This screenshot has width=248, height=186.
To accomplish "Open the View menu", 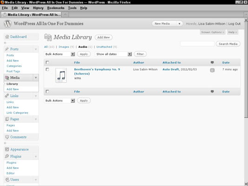I will pyautogui.click(x=25, y=8).
